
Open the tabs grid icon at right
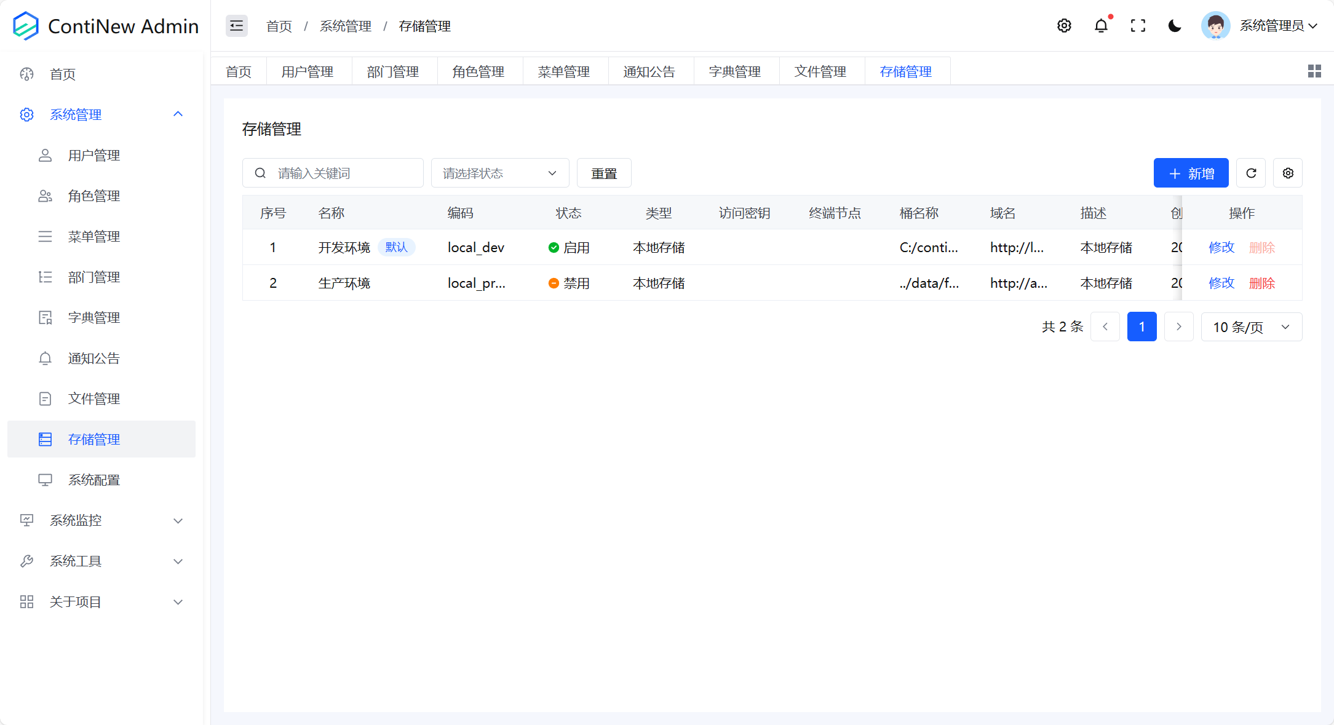[x=1314, y=71]
